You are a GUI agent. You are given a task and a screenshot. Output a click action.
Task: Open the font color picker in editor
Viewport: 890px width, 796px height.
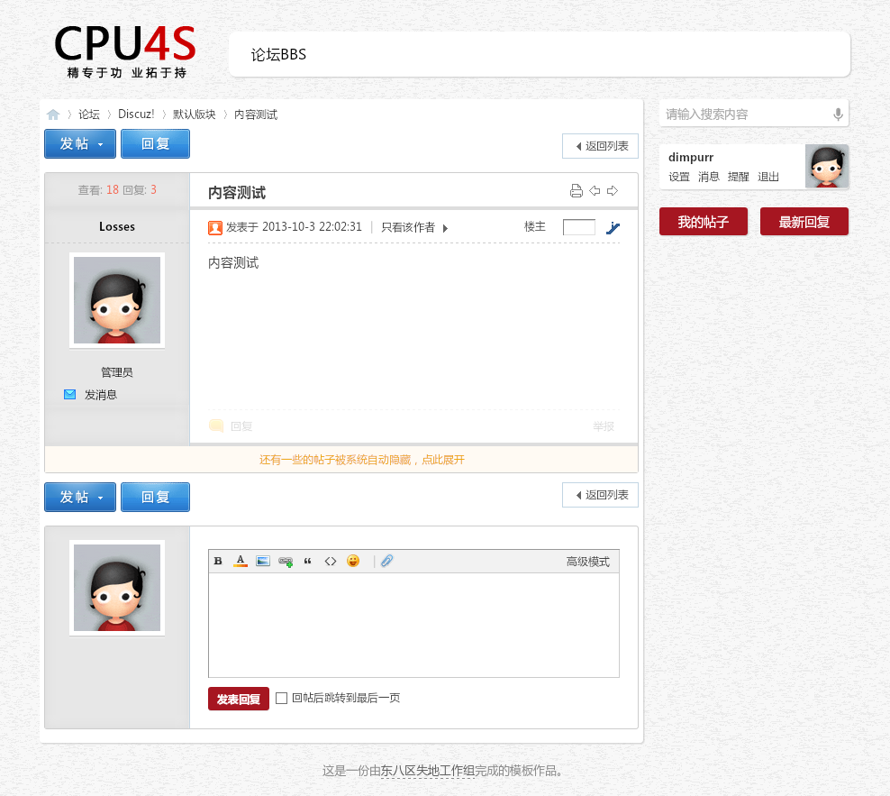pyautogui.click(x=241, y=562)
